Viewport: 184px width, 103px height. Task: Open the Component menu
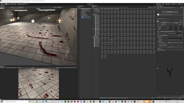click(15, 2)
